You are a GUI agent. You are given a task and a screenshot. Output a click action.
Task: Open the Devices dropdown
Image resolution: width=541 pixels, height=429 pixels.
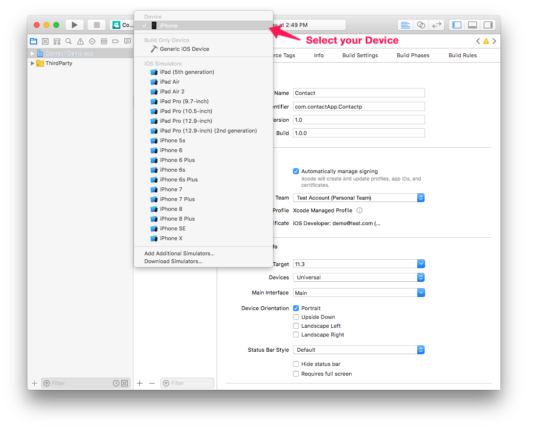point(359,277)
